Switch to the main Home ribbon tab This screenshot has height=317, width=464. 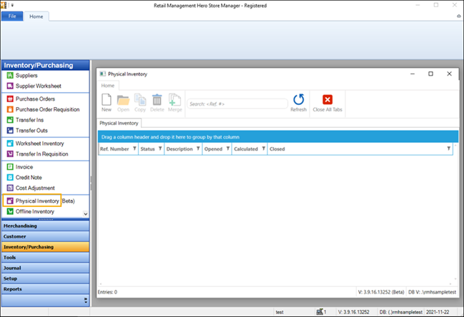tap(36, 16)
